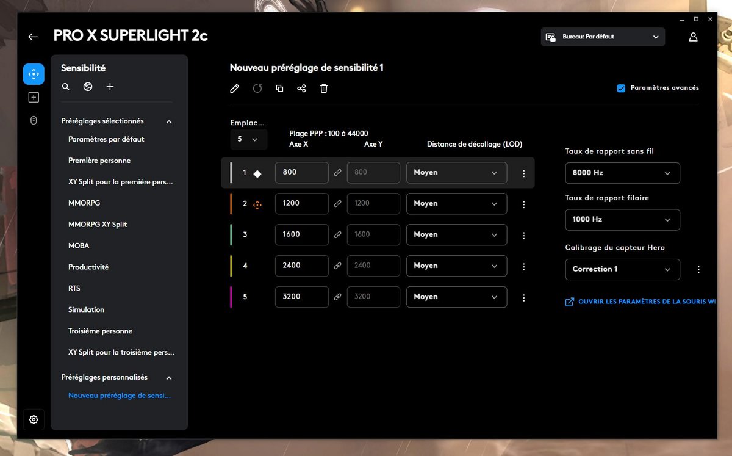Open the three-dot menu for row 4

point(524,267)
